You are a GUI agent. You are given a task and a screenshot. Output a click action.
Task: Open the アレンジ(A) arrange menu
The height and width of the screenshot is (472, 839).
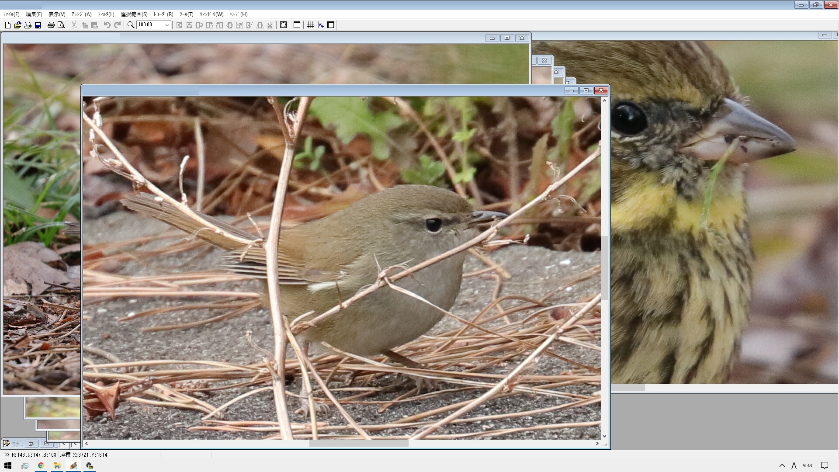[81, 14]
